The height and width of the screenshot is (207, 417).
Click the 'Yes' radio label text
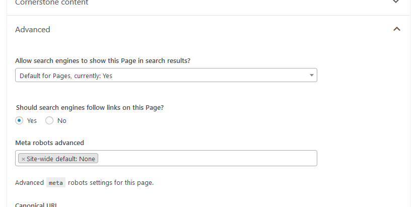point(32,121)
